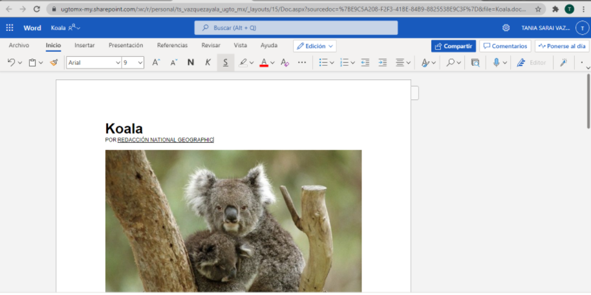This screenshot has height=295, width=591.
Task: Click the vertical document scrollbar
Action: (x=588, y=101)
